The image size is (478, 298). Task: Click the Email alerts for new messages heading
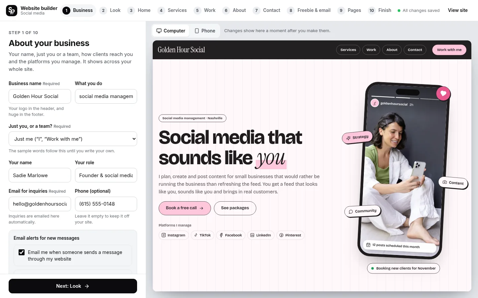(46, 238)
